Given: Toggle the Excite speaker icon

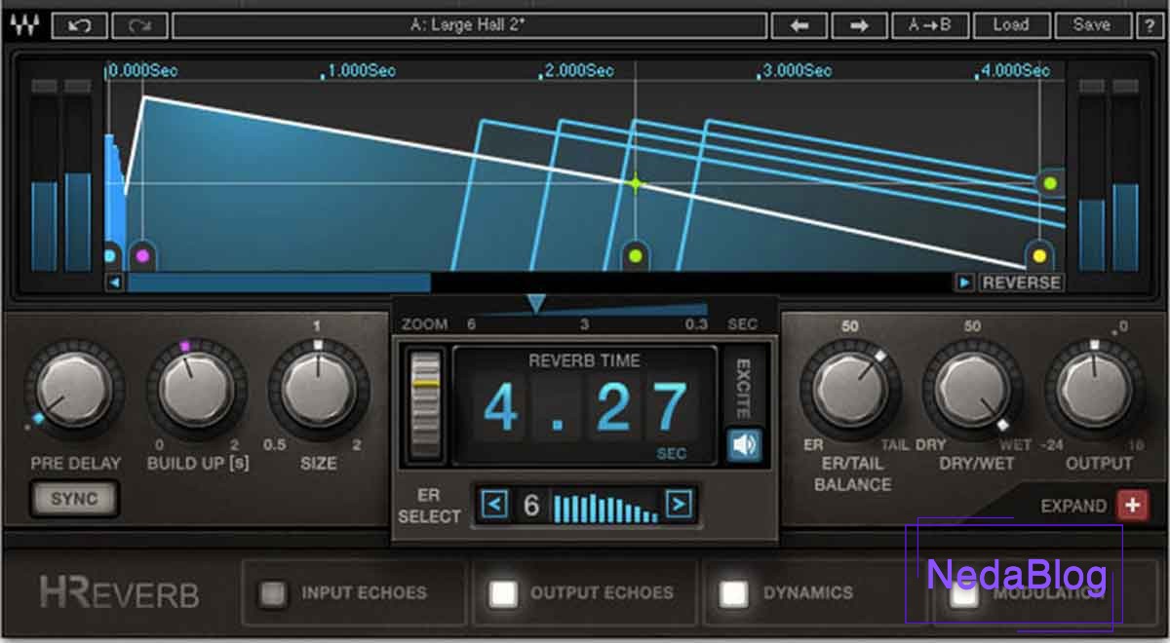Looking at the screenshot, I should [x=745, y=445].
